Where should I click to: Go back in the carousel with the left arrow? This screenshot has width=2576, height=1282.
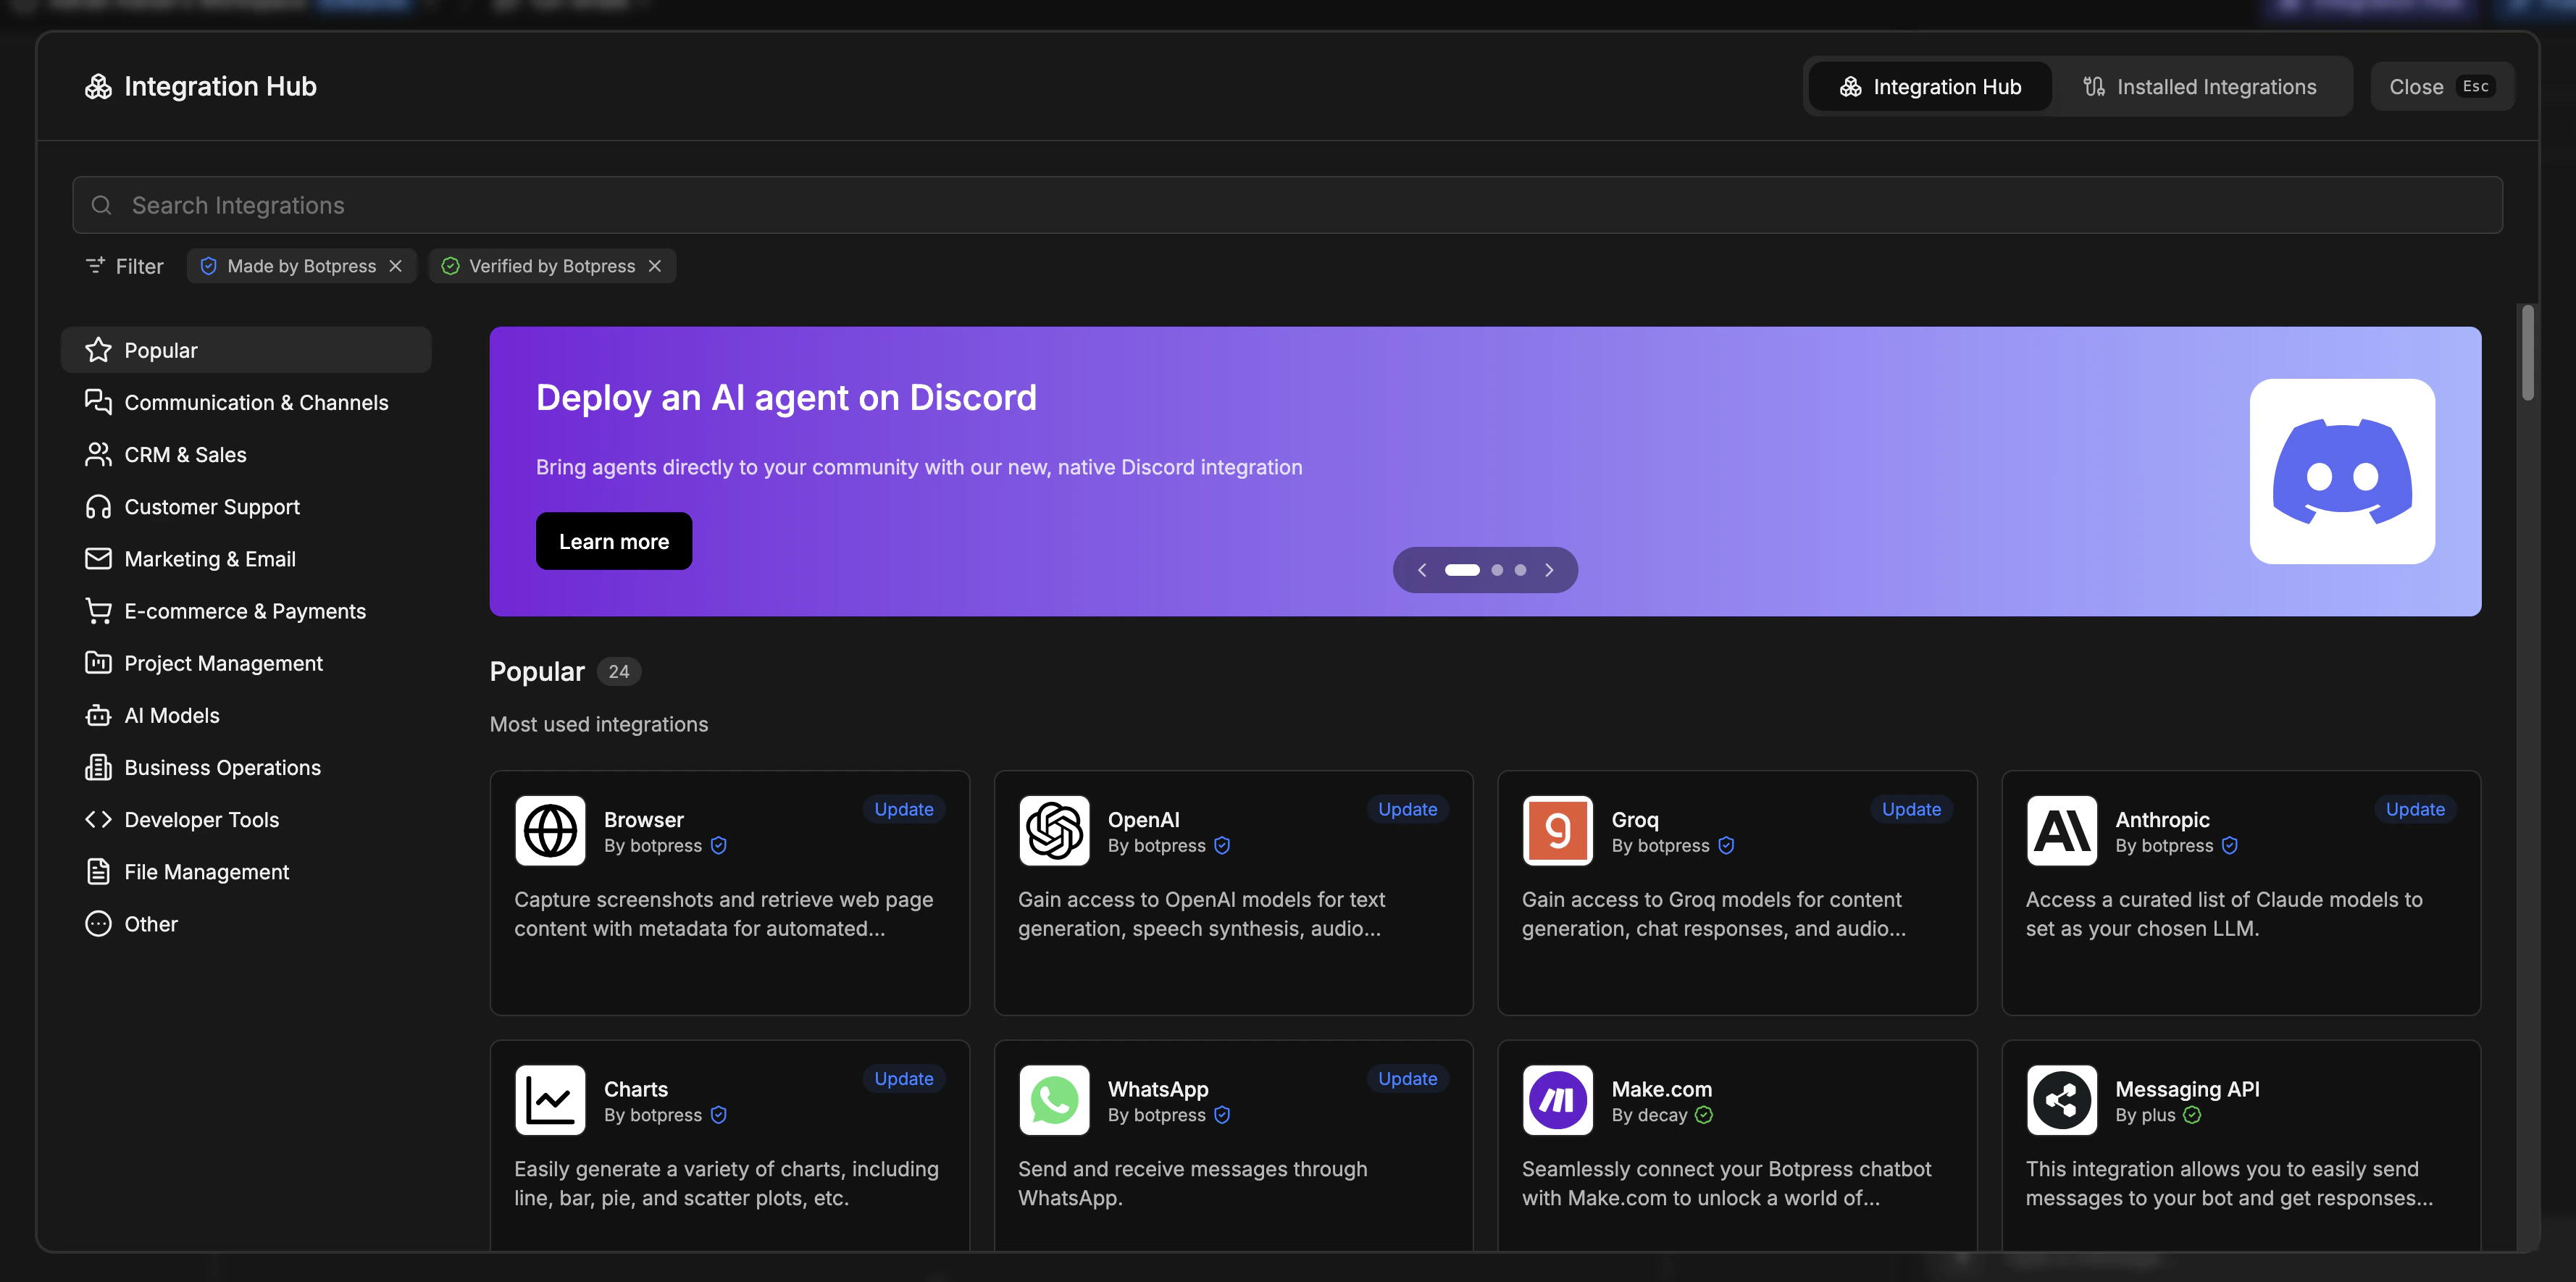pyautogui.click(x=1421, y=569)
